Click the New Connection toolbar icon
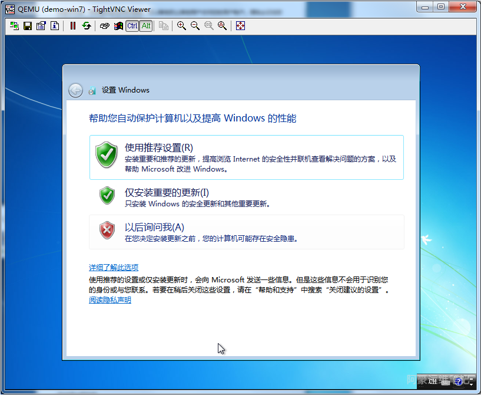Screen dimensions: 481x395 click(14, 26)
